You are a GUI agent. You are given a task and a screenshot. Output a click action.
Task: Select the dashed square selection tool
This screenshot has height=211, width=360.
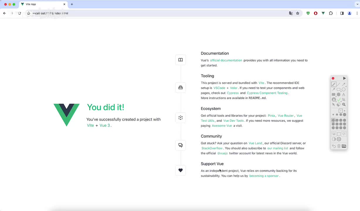tap(339, 134)
